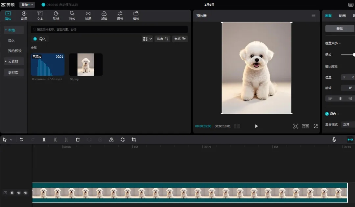Screen dimensions: 355x207
Task: Toggle the 混合 checkbox
Action: tap(327, 114)
